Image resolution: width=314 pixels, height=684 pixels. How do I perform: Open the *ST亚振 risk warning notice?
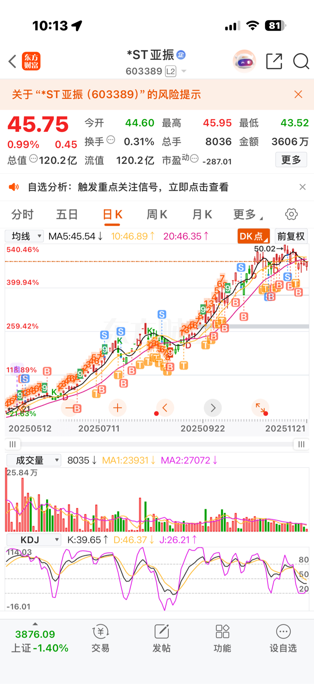click(106, 94)
